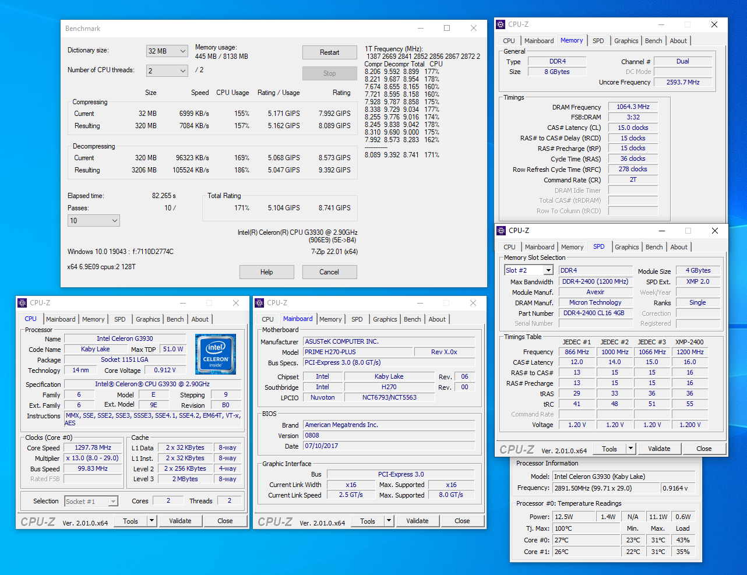Viewport: 747px width, 575px height.
Task: Close the 7-Zip Benchmark window
Action: (474, 28)
